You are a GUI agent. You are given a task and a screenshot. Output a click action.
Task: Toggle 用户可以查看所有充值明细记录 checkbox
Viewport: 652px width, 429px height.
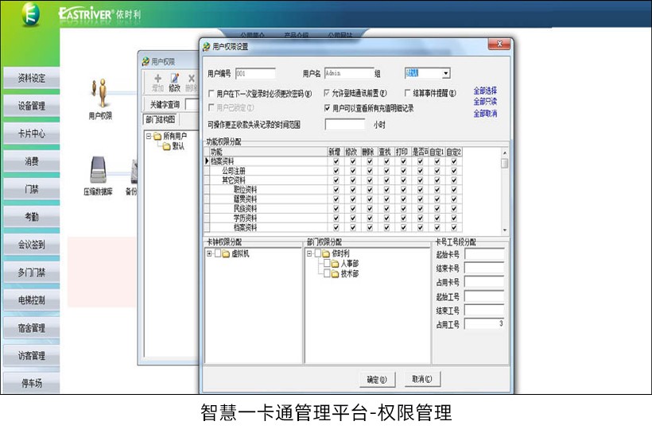pos(327,108)
